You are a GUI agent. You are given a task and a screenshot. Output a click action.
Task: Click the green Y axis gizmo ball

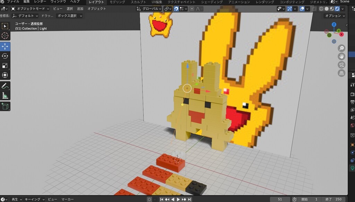click(x=339, y=31)
